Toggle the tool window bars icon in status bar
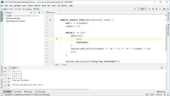 (x=2, y=94)
